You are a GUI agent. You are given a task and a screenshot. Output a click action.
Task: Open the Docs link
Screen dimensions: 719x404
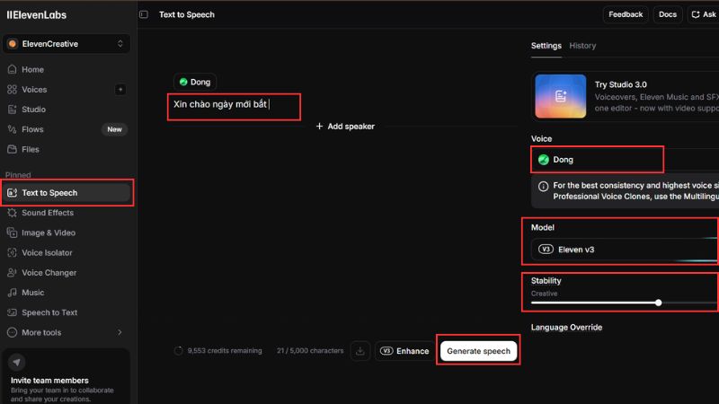(x=668, y=14)
